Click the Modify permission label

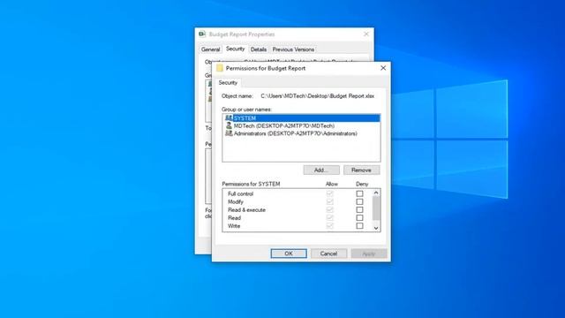click(236, 201)
